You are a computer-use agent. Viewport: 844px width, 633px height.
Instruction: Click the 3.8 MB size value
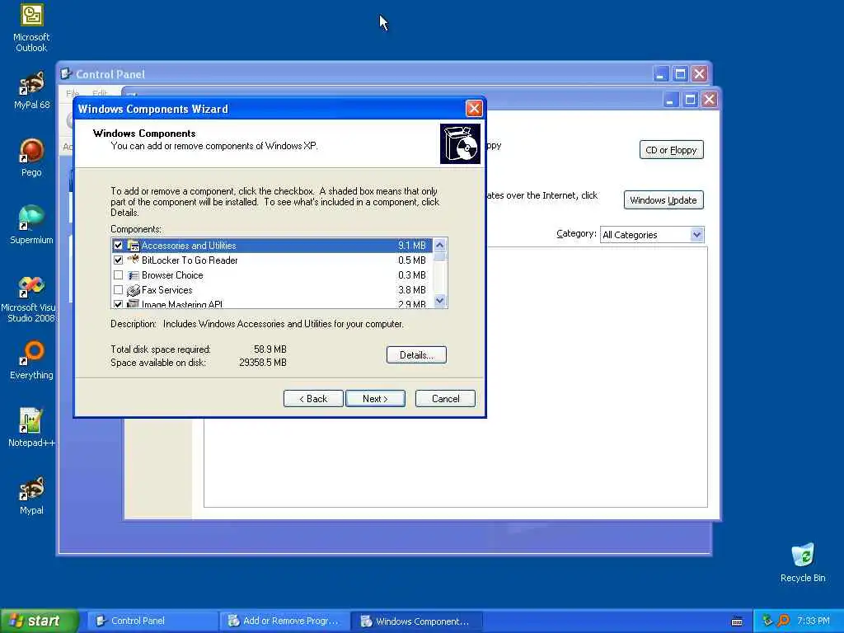pos(412,290)
